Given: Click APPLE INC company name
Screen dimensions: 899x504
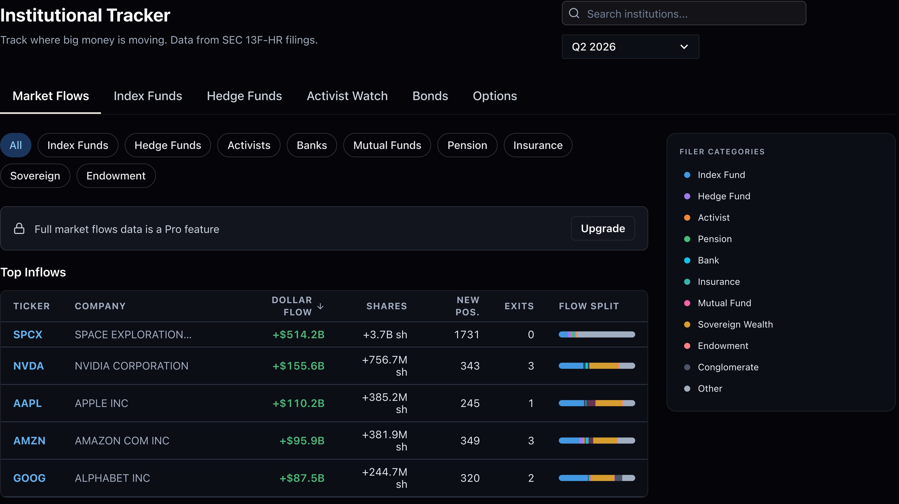Looking at the screenshot, I should point(101,403).
